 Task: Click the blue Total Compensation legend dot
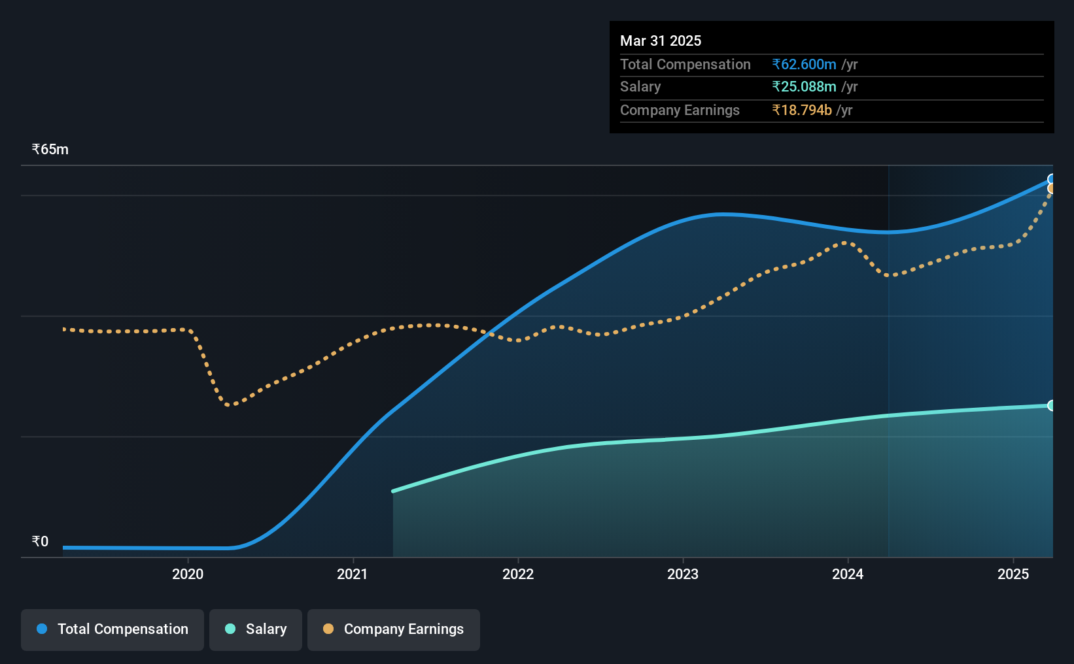[42, 629]
